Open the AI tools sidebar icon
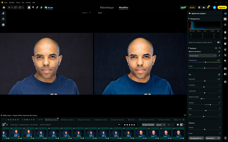Screen dimensions: 228x142 (225, 13)
